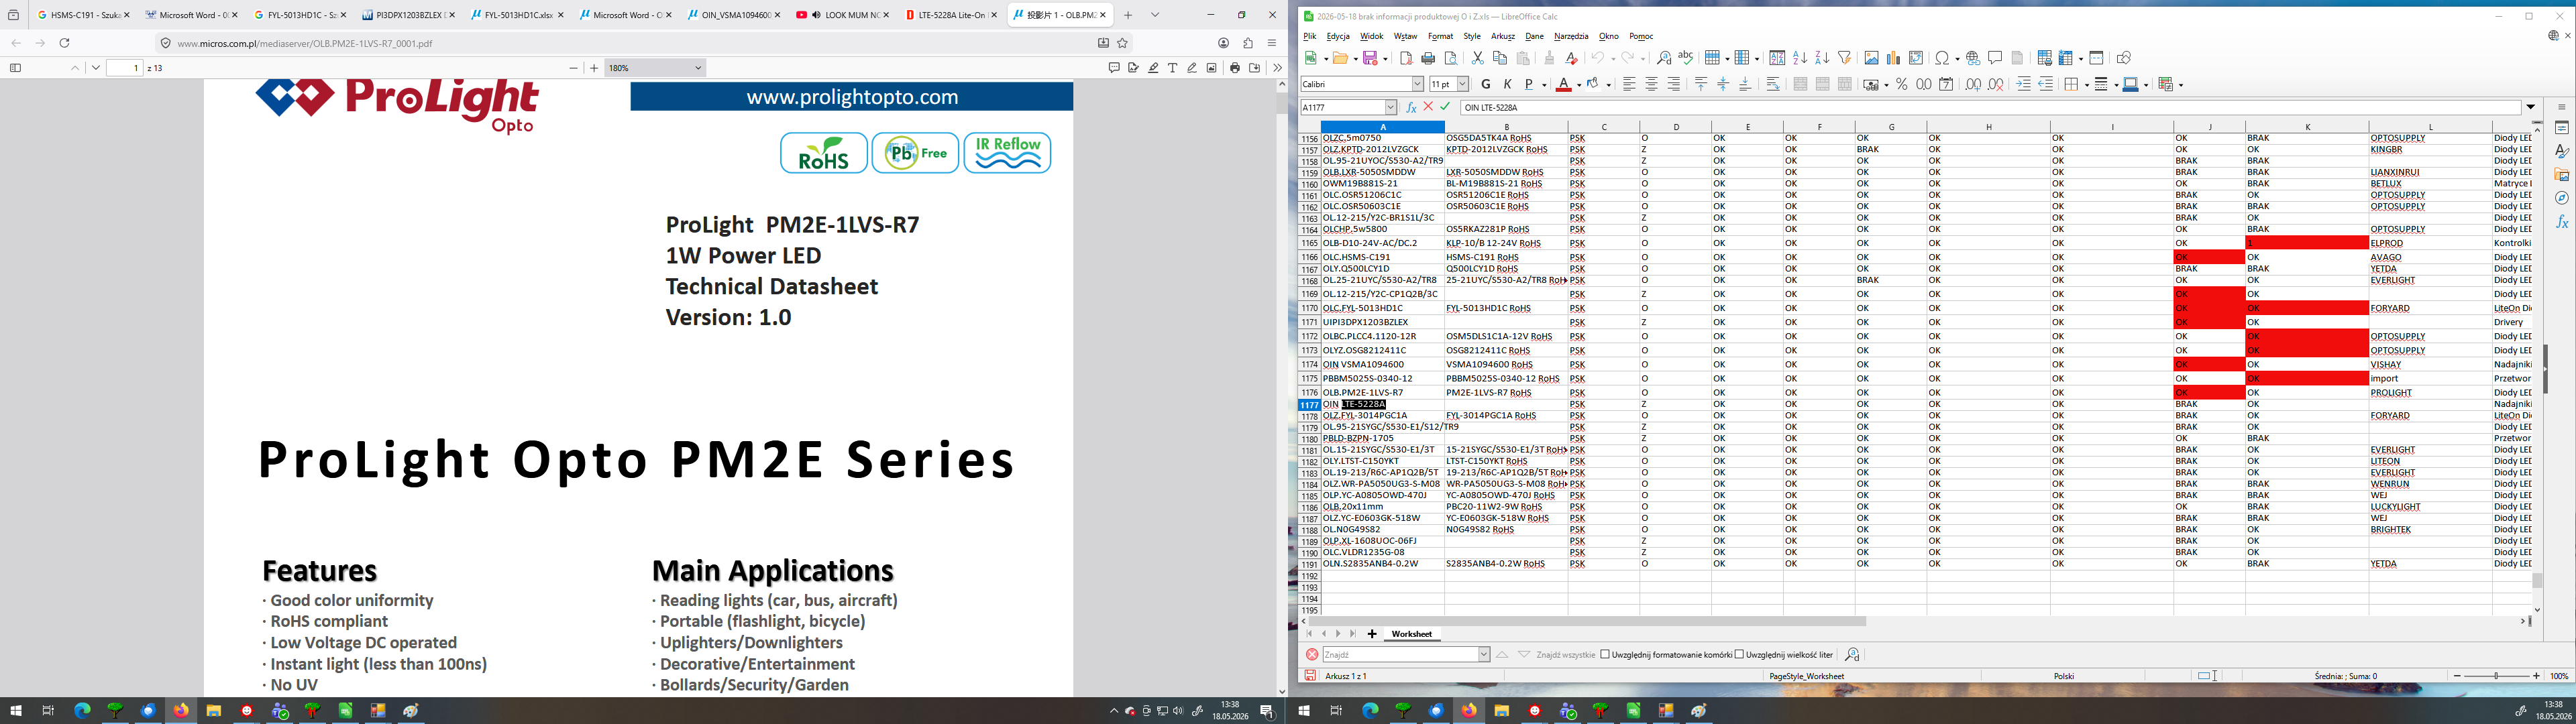
Task: Open Find and Replace in Calc
Action: pos(1663,58)
